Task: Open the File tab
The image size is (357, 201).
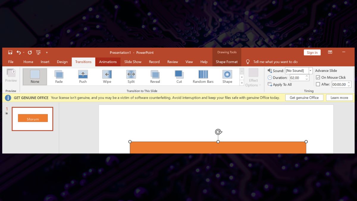Action: (11, 62)
